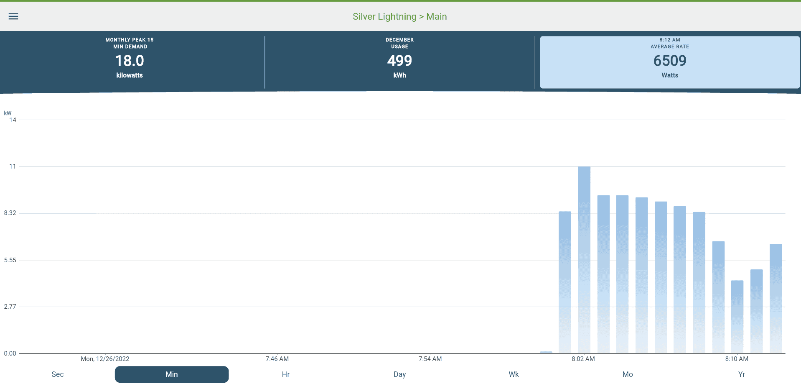Switch to the Day time range tab

[399, 374]
